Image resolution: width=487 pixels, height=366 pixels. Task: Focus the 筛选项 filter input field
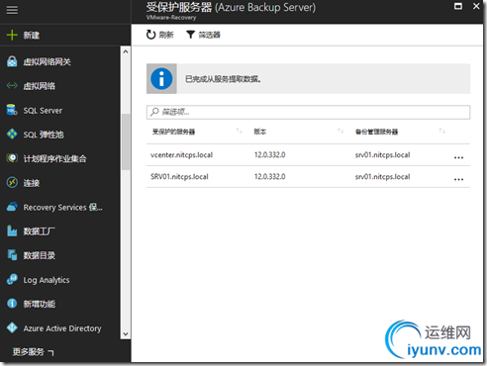point(308,112)
